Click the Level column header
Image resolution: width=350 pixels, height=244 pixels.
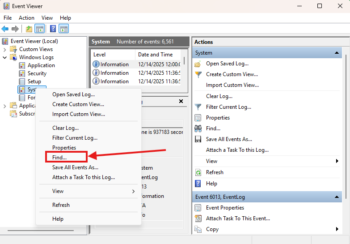click(x=113, y=55)
